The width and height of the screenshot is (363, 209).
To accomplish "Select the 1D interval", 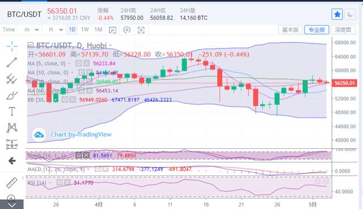I will (72, 30).
